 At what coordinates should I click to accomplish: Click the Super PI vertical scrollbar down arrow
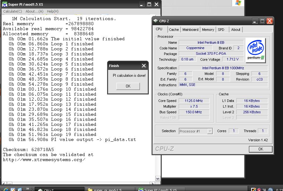(158, 178)
